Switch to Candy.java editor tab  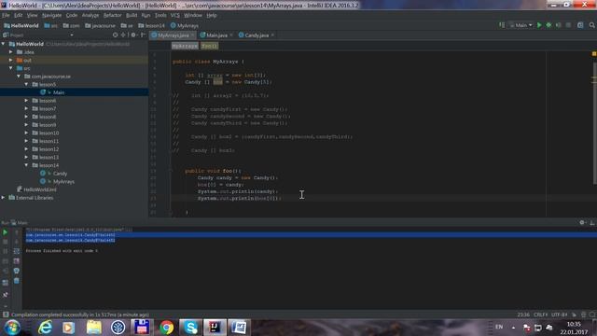coord(257,35)
